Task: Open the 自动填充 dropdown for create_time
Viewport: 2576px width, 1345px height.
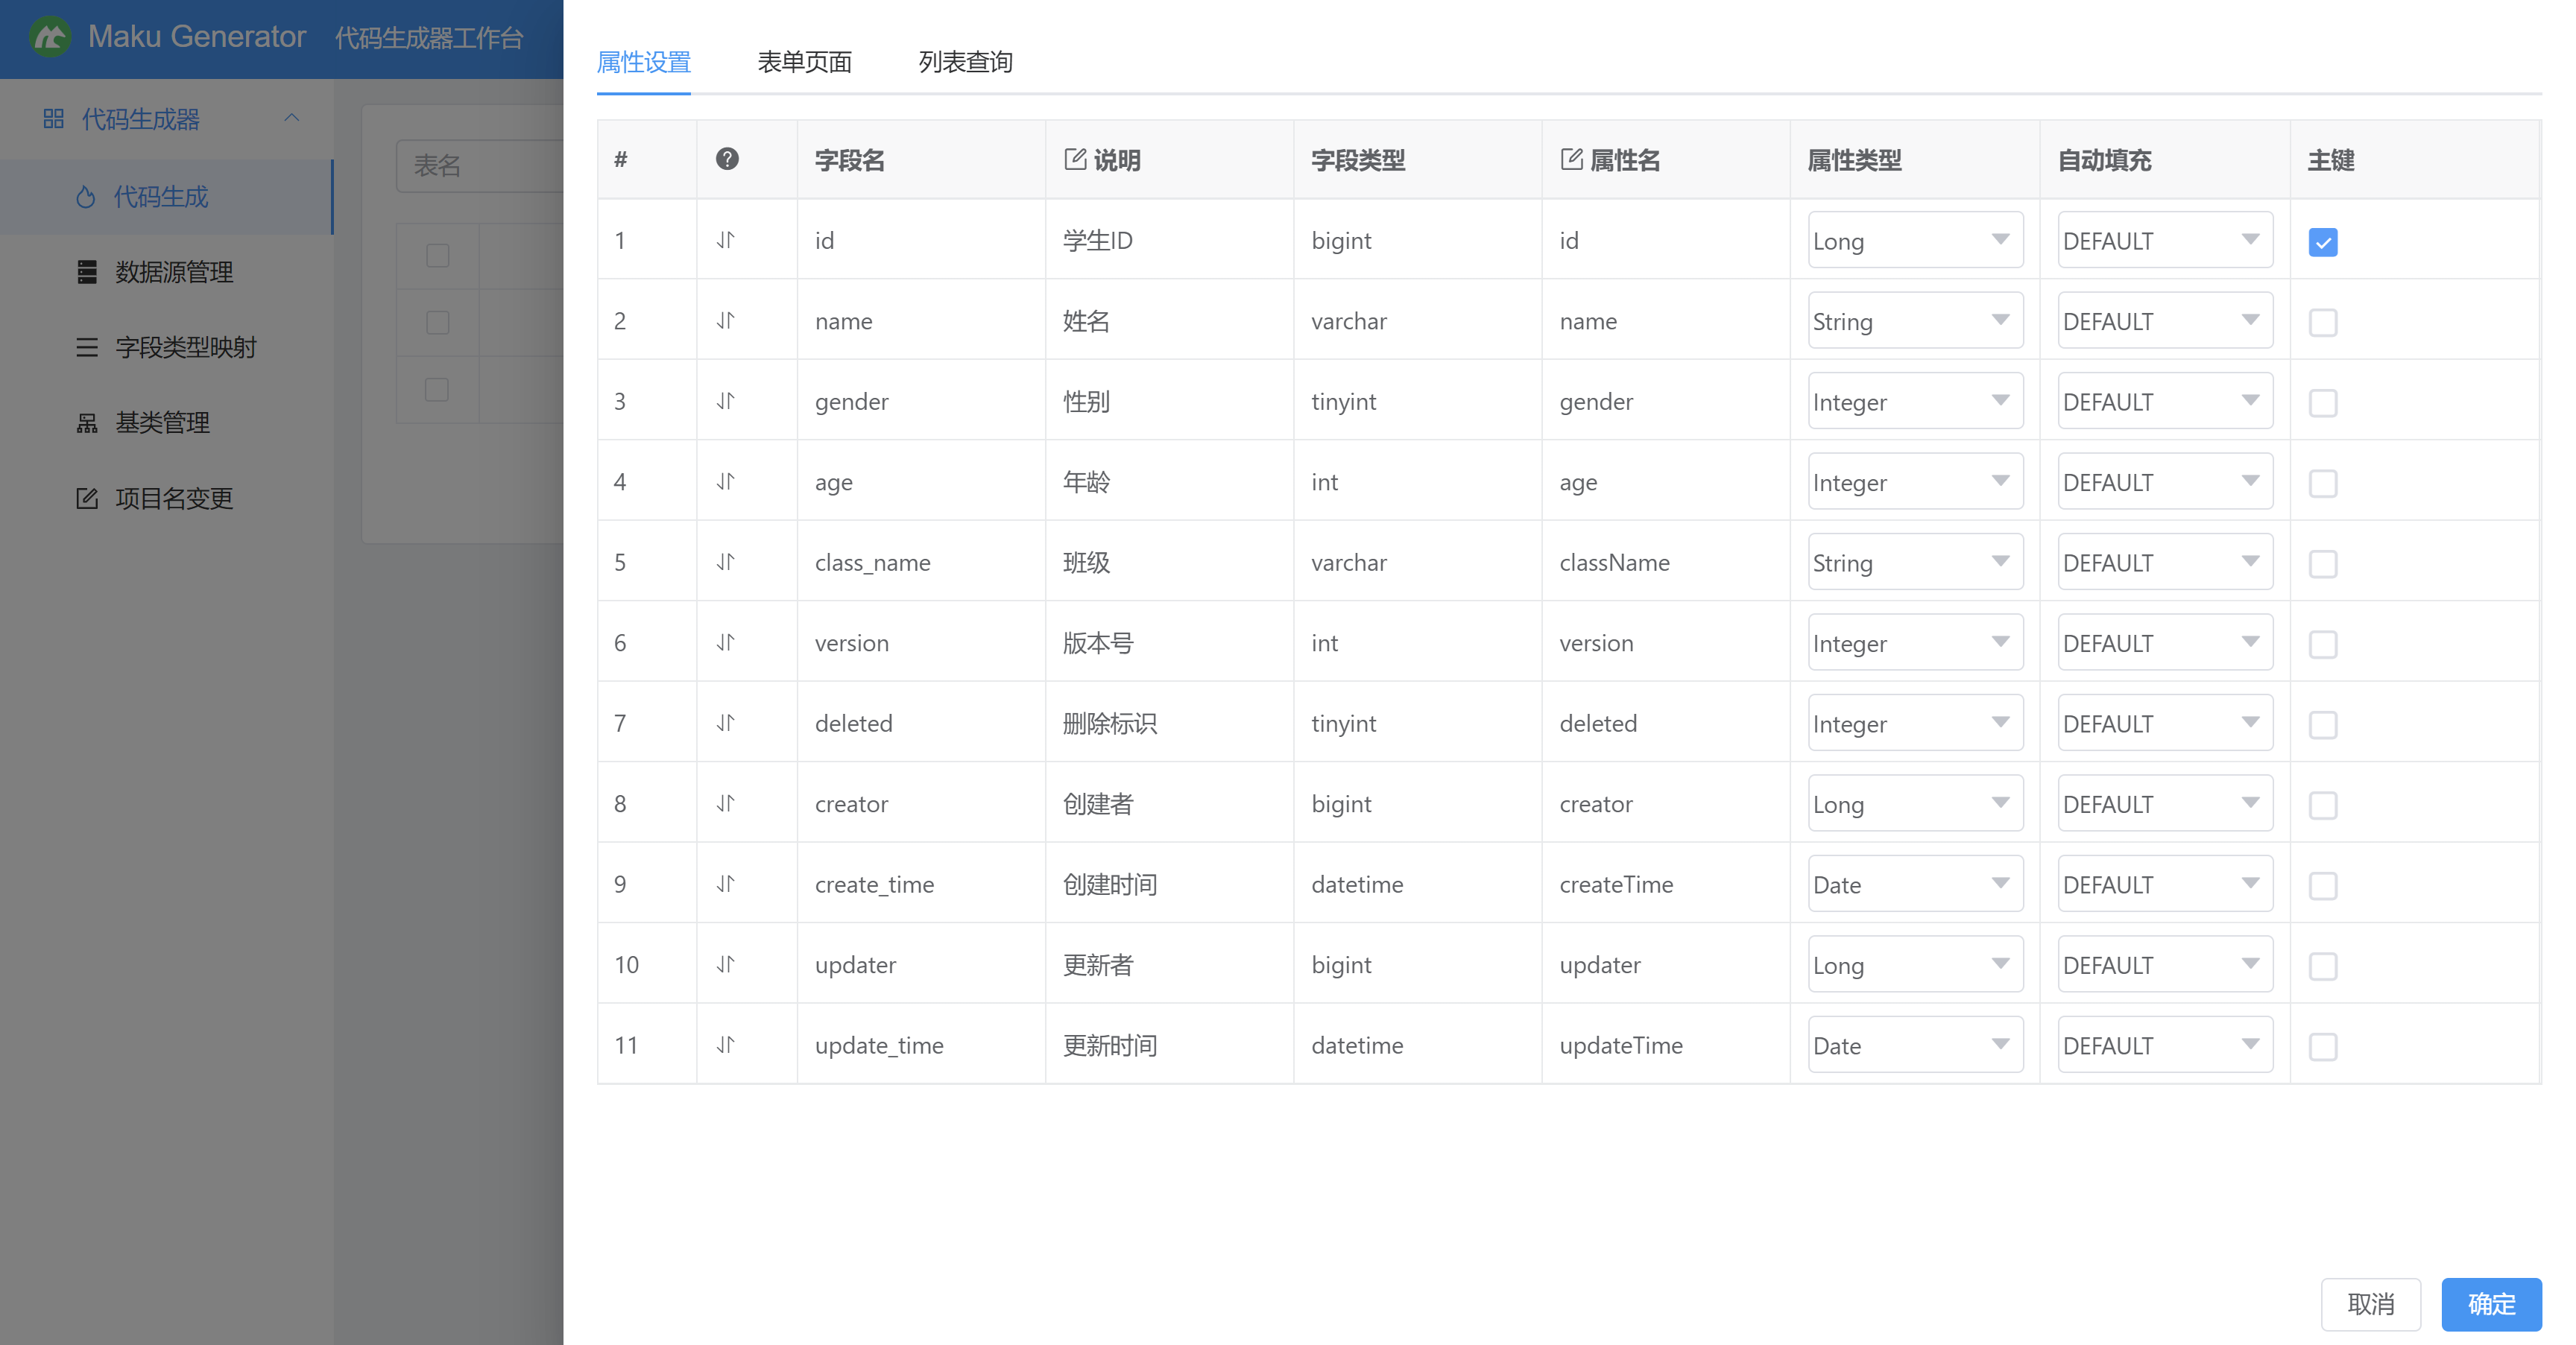Action: pos(2164,883)
